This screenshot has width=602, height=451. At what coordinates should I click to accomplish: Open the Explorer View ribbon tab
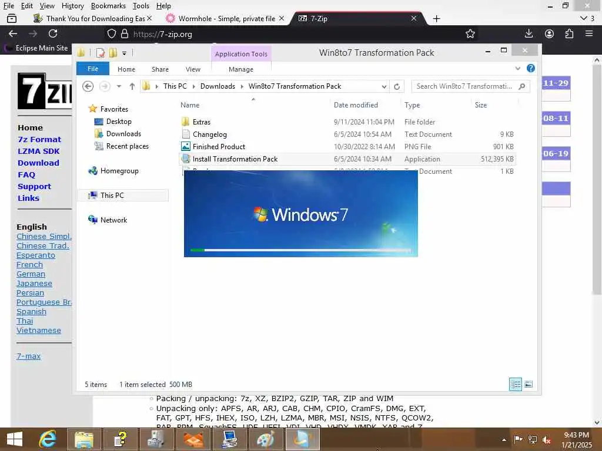pyautogui.click(x=193, y=69)
